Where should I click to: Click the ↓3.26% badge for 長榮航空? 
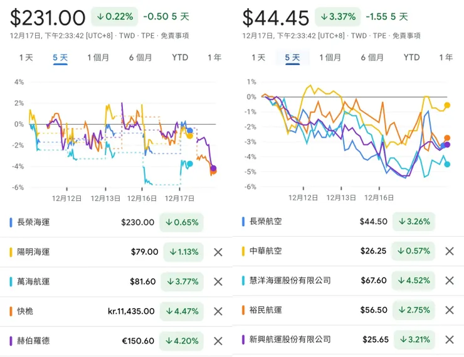pyautogui.click(x=414, y=221)
